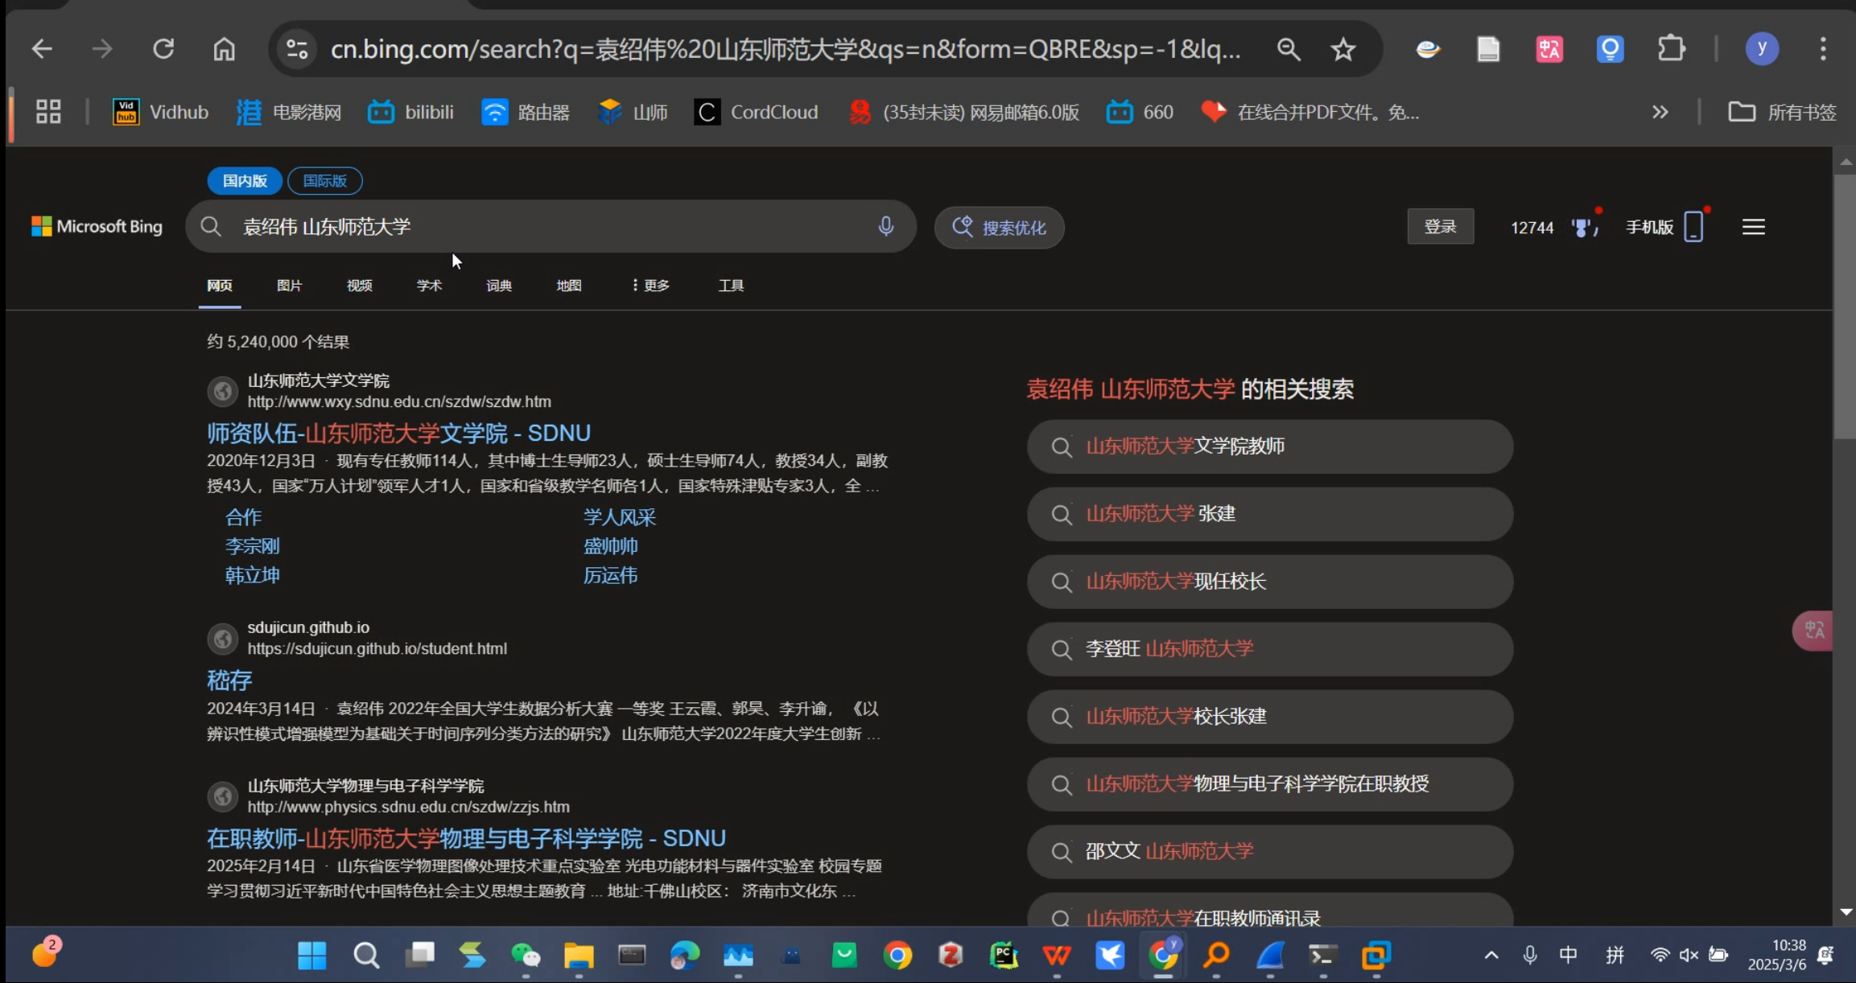Click the page vertical scrollbar thumb
Viewport: 1856px width, 983px height.
point(1843,306)
